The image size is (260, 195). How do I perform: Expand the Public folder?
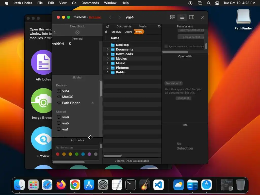pyautogui.click(x=108, y=72)
